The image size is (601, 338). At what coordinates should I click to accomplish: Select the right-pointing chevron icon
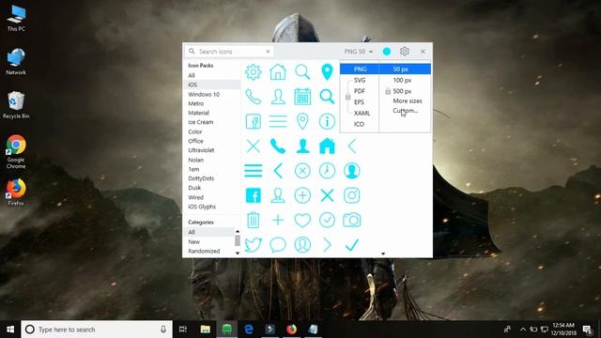point(327,245)
